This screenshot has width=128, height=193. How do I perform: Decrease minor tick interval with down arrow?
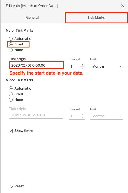pyautogui.click(x=82, y=118)
